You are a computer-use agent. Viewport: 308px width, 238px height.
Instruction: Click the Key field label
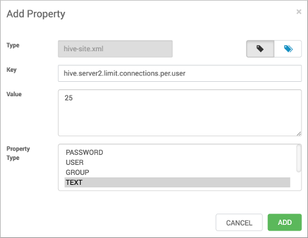(x=11, y=70)
